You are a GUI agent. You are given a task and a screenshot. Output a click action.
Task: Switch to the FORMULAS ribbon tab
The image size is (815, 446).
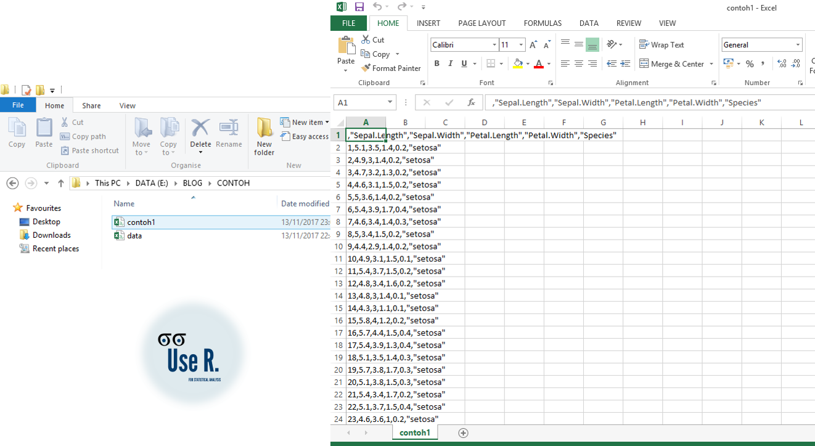543,23
